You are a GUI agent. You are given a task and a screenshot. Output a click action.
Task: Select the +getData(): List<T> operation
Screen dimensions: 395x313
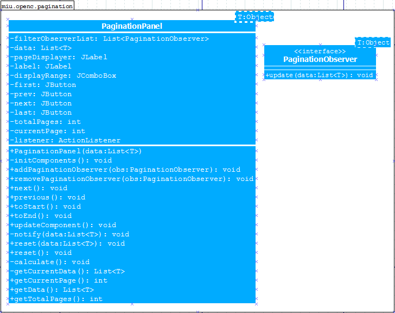(52, 290)
